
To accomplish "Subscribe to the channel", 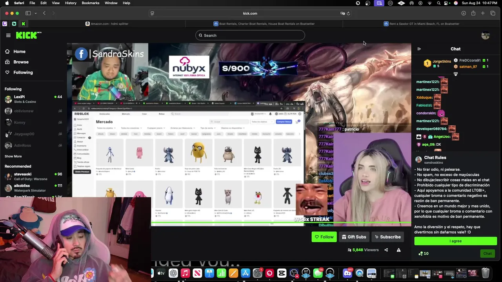I will 387,237.
